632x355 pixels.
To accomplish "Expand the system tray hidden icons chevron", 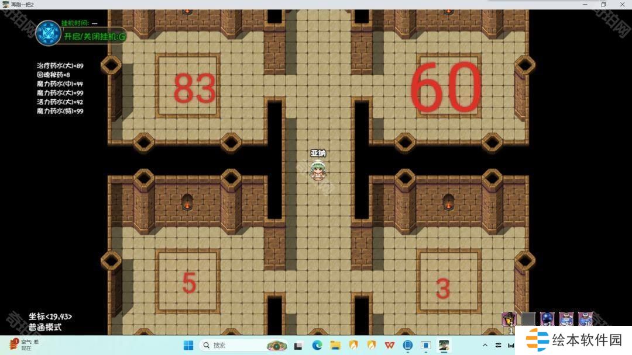I will click(x=485, y=345).
